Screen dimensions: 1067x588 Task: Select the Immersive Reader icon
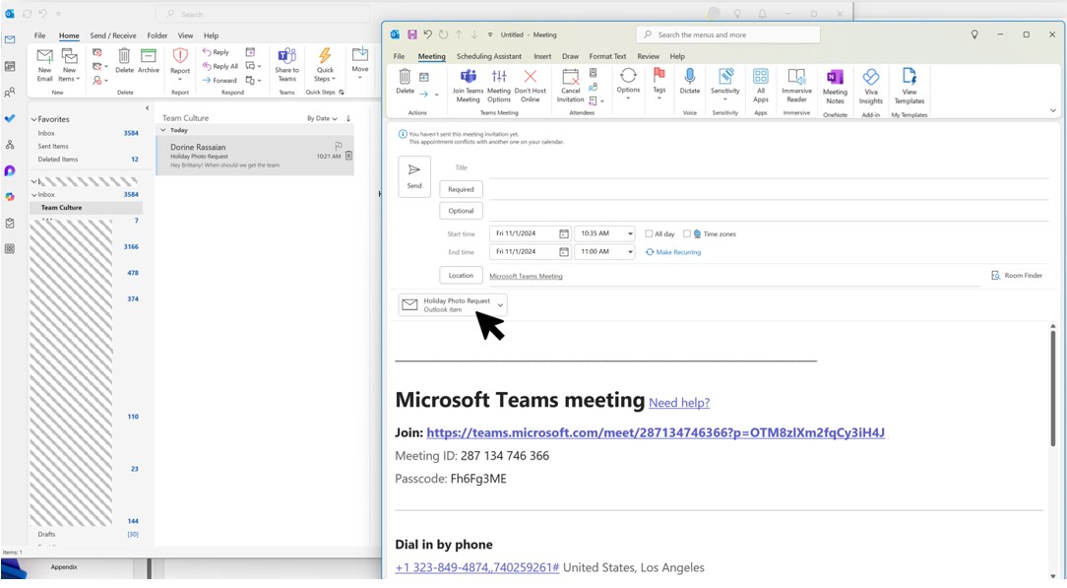[x=795, y=87]
